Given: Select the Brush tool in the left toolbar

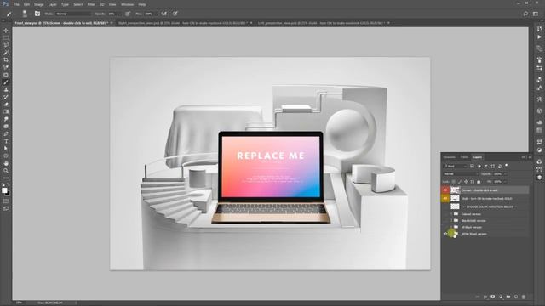Looking at the screenshot, I should tap(6, 82).
